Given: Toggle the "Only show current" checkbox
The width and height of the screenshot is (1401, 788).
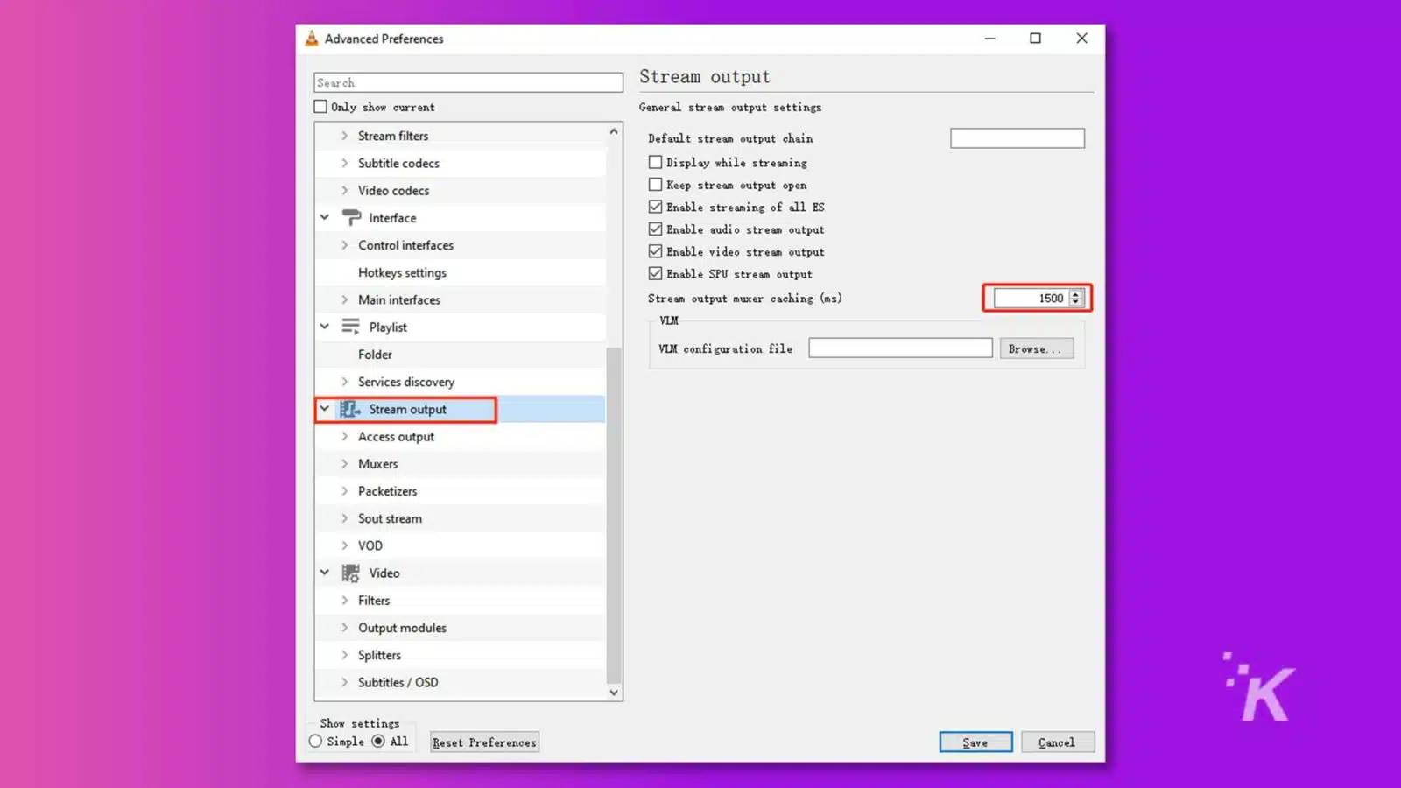Looking at the screenshot, I should pos(320,106).
